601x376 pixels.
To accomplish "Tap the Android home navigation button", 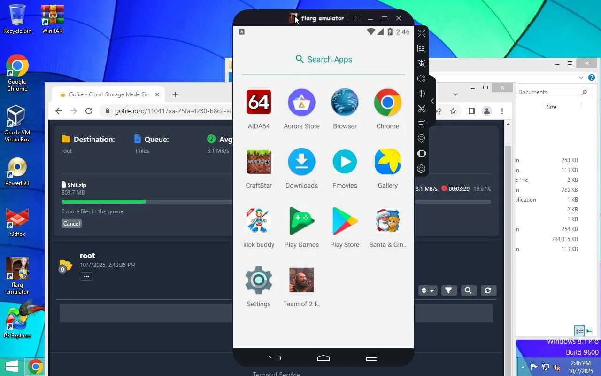I will coord(324,358).
